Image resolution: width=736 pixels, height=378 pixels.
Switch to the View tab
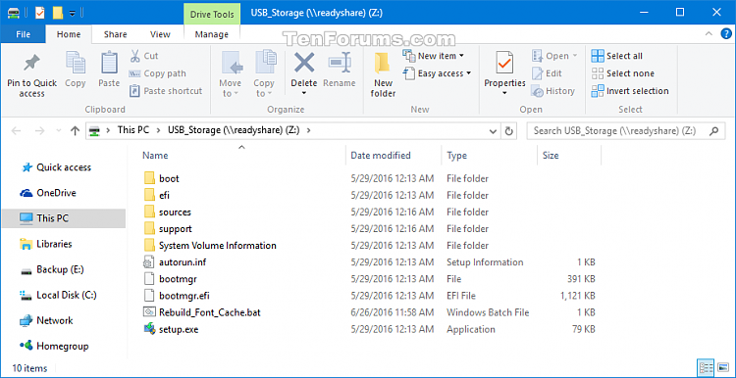click(x=160, y=34)
